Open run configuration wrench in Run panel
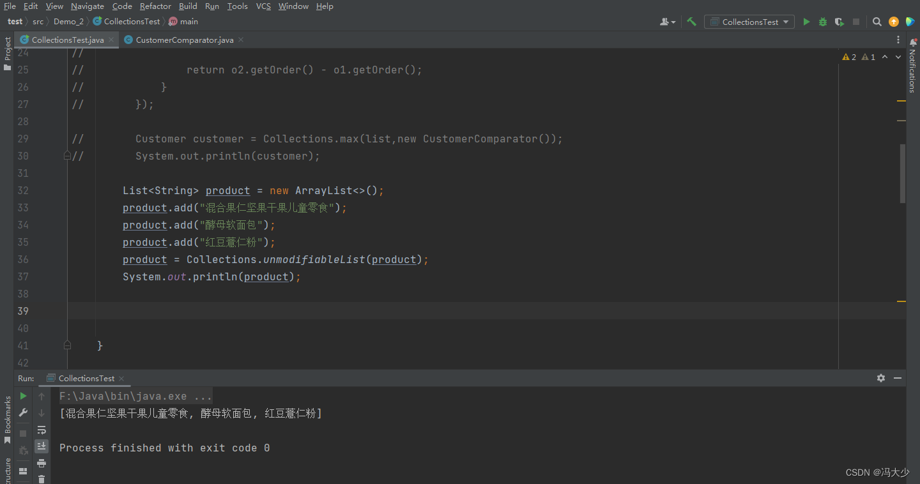 [23, 413]
